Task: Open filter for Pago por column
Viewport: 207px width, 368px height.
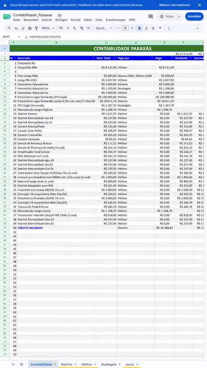Action: pyautogui.click(x=152, y=58)
